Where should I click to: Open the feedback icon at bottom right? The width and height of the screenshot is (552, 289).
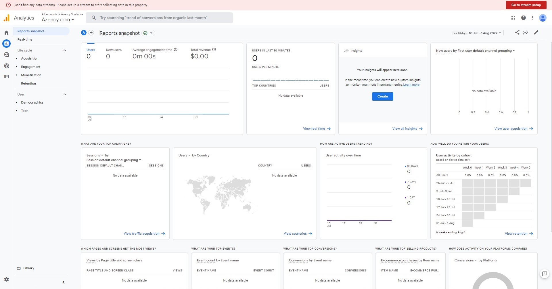545,274
